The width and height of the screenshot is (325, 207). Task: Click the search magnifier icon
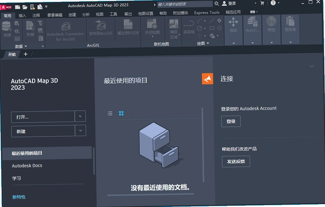coord(217,4)
